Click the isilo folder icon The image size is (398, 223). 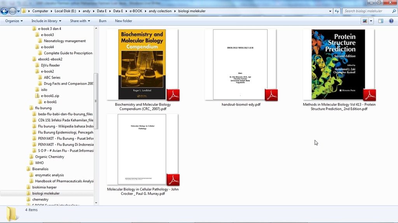tap(37, 89)
